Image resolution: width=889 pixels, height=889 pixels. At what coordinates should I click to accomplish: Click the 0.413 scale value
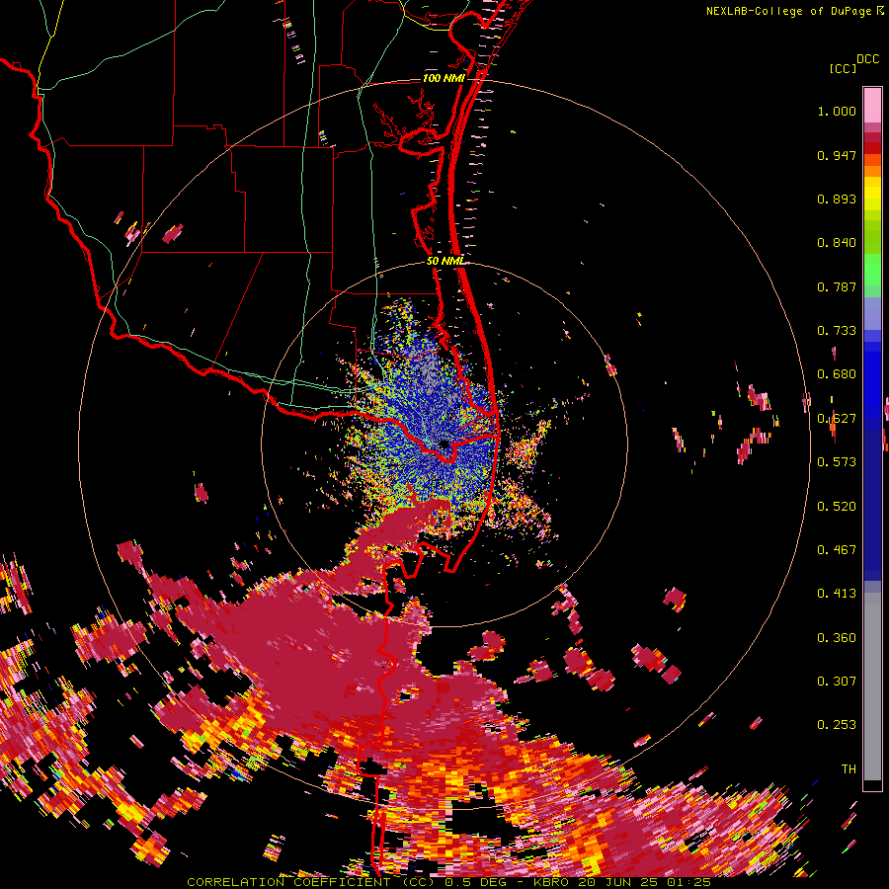tap(837, 594)
